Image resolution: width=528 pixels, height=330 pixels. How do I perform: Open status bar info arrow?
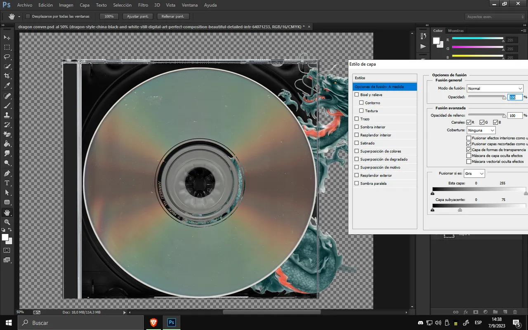pyautogui.click(x=125, y=312)
